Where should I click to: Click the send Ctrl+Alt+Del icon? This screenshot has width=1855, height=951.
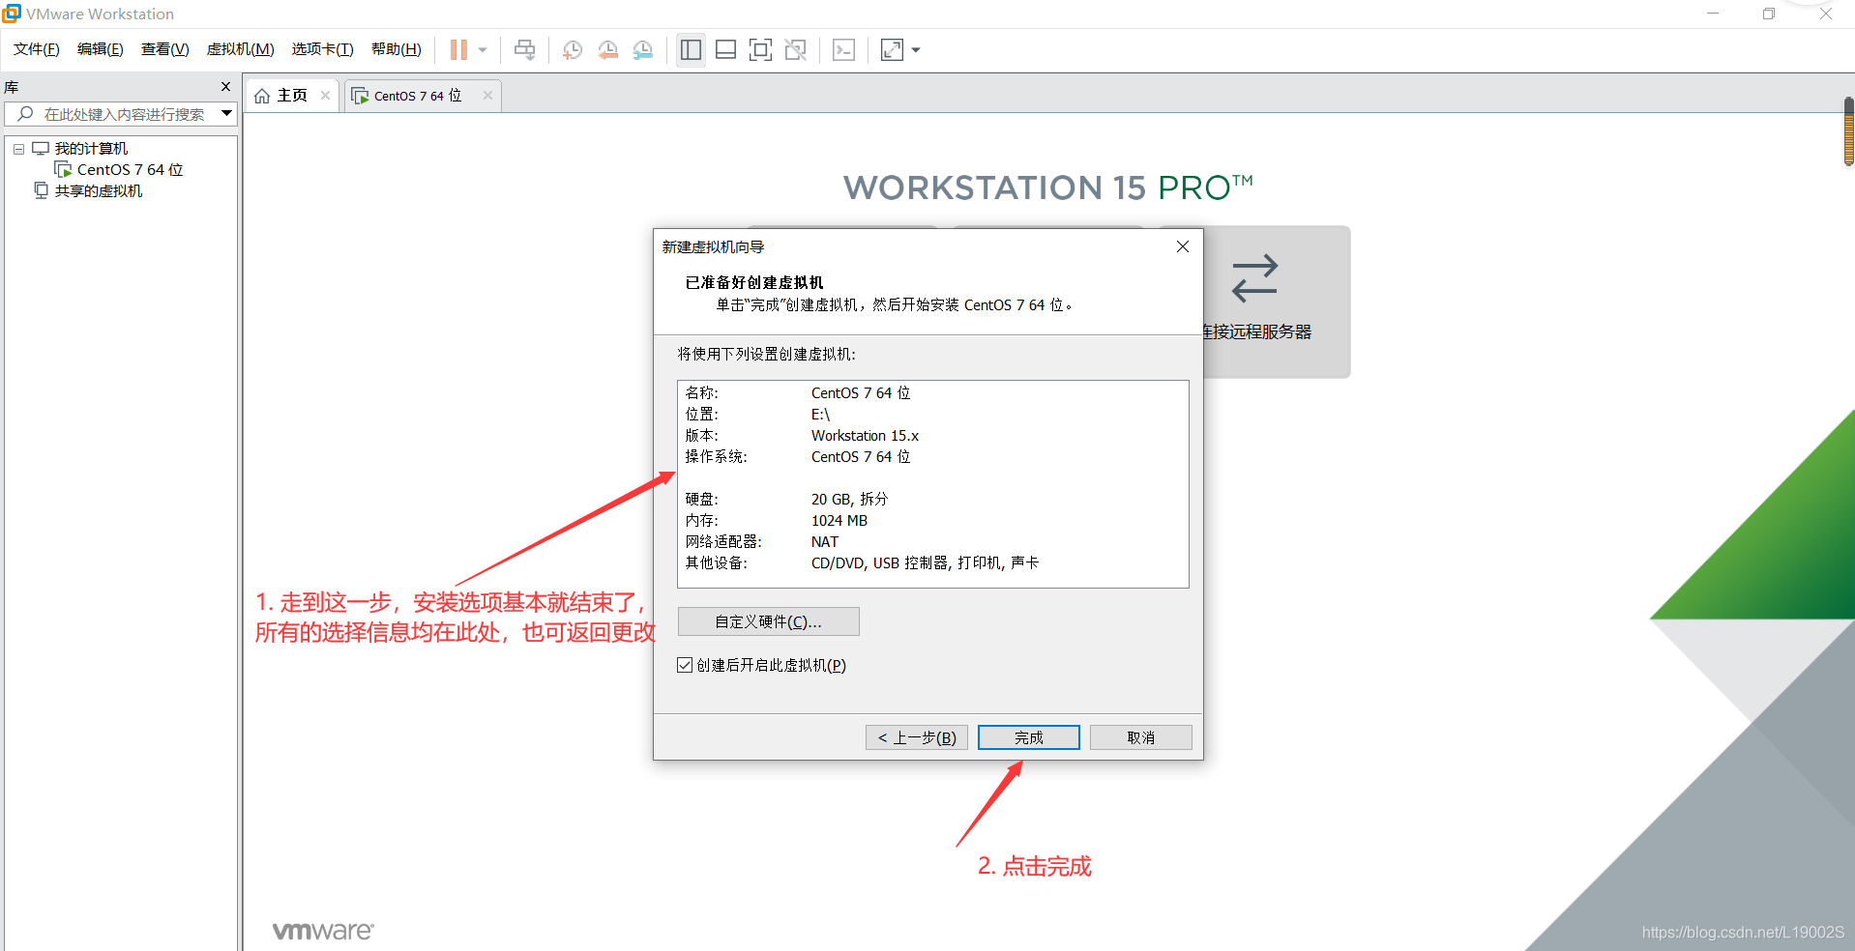tap(524, 49)
